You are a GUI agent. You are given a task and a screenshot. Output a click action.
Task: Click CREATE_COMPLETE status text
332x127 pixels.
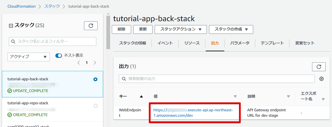click(30, 115)
